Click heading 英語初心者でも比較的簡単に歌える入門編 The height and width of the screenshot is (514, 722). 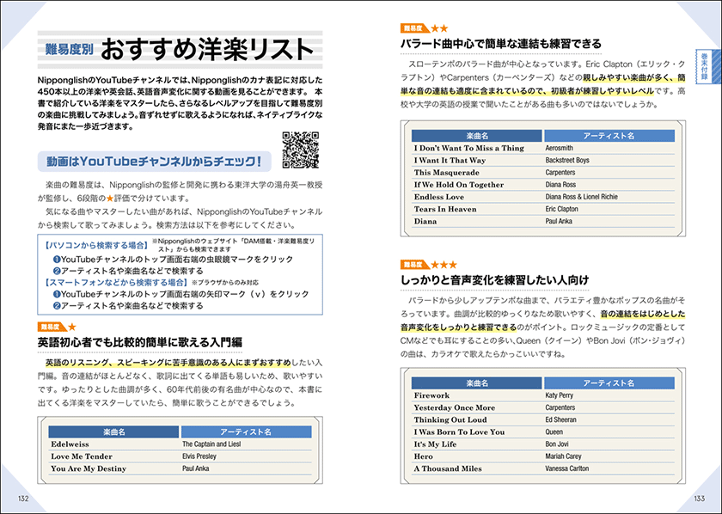coord(140,342)
